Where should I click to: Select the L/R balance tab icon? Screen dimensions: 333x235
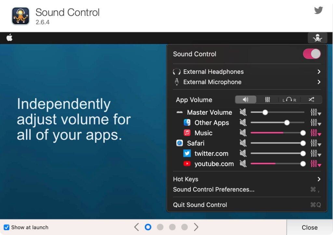(x=289, y=99)
